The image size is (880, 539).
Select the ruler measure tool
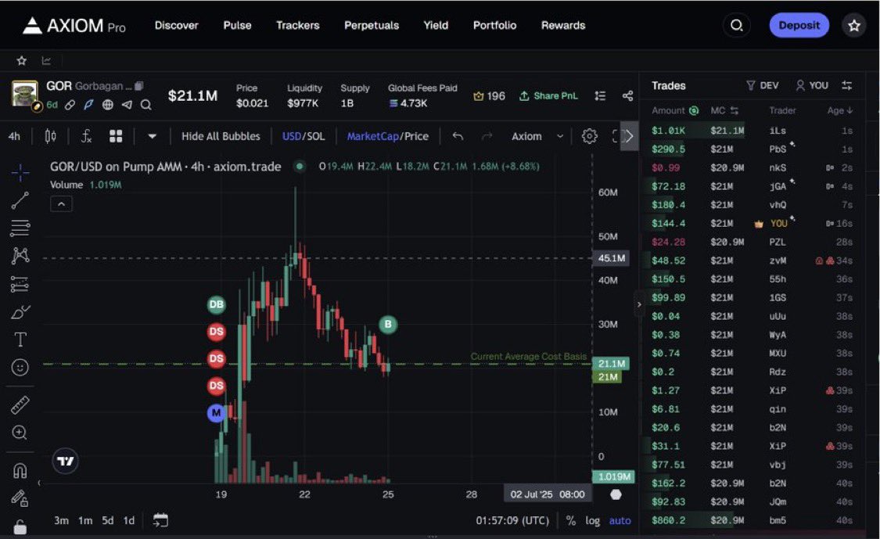point(20,404)
